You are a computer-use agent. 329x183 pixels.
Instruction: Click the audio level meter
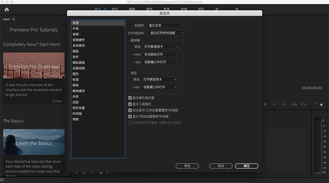[x=318, y=146]
